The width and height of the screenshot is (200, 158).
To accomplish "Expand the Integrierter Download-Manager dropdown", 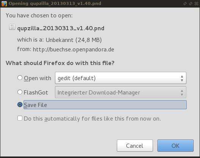I will tap(121, 92).
